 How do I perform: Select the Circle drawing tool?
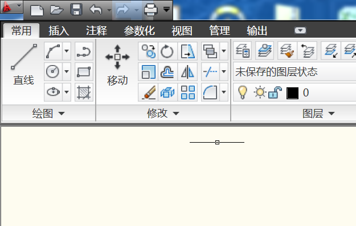[53, 72]
